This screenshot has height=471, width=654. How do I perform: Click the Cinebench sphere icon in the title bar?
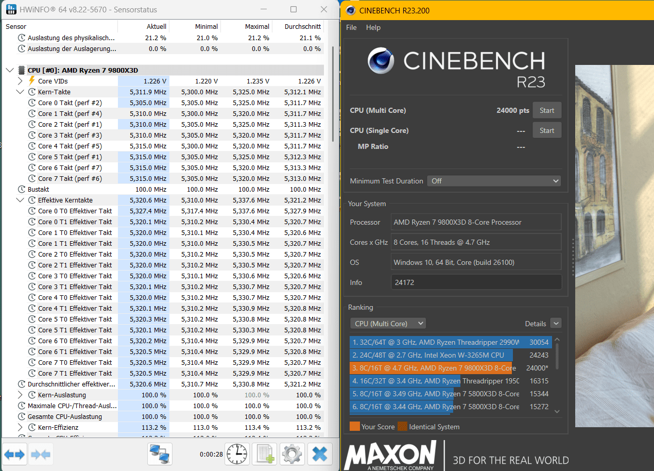click(x=351, y=10)
